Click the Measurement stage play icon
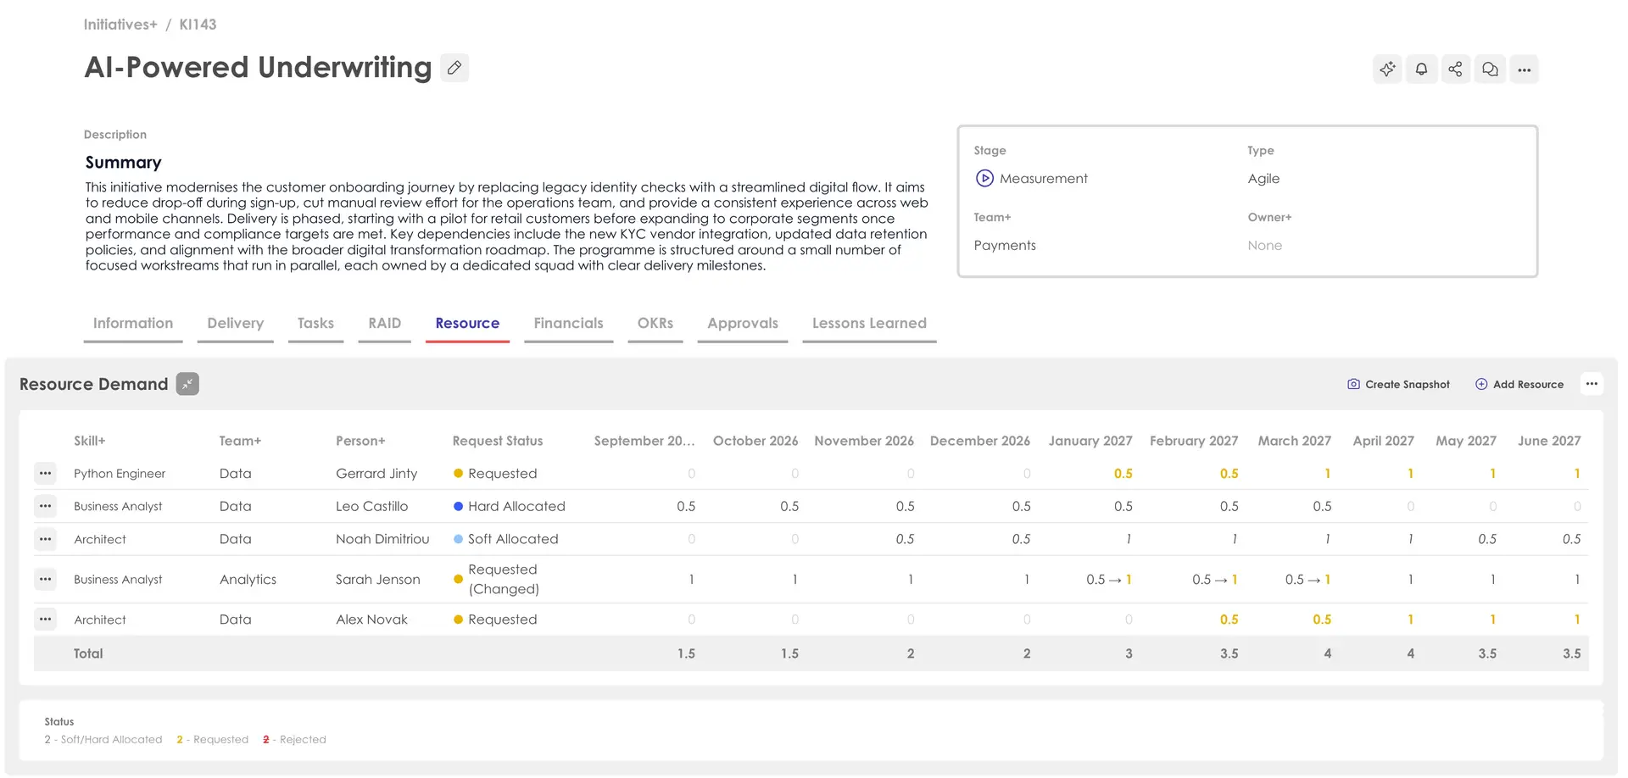This screenshot has height=778, width=1628. [x=984, y=178]
